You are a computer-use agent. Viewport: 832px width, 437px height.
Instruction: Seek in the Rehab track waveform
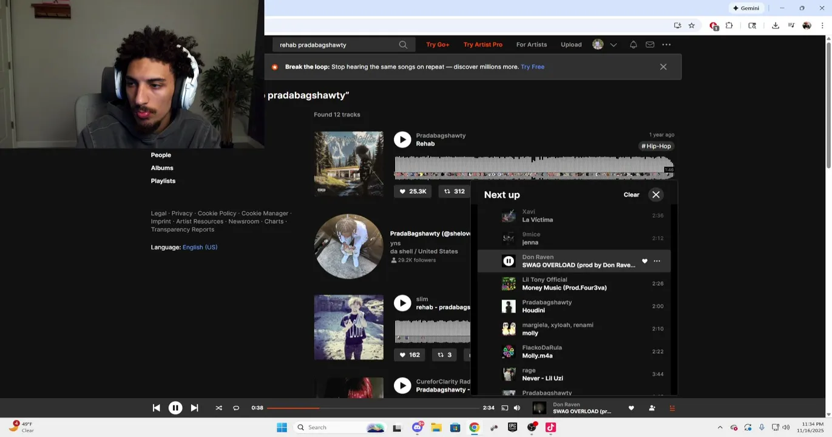click(x=534, y=168)
